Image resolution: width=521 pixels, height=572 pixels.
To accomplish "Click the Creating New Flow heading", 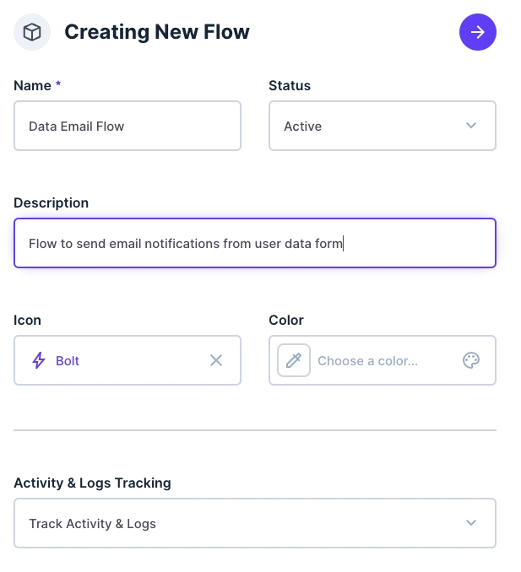I will click(x=157, y=33).
